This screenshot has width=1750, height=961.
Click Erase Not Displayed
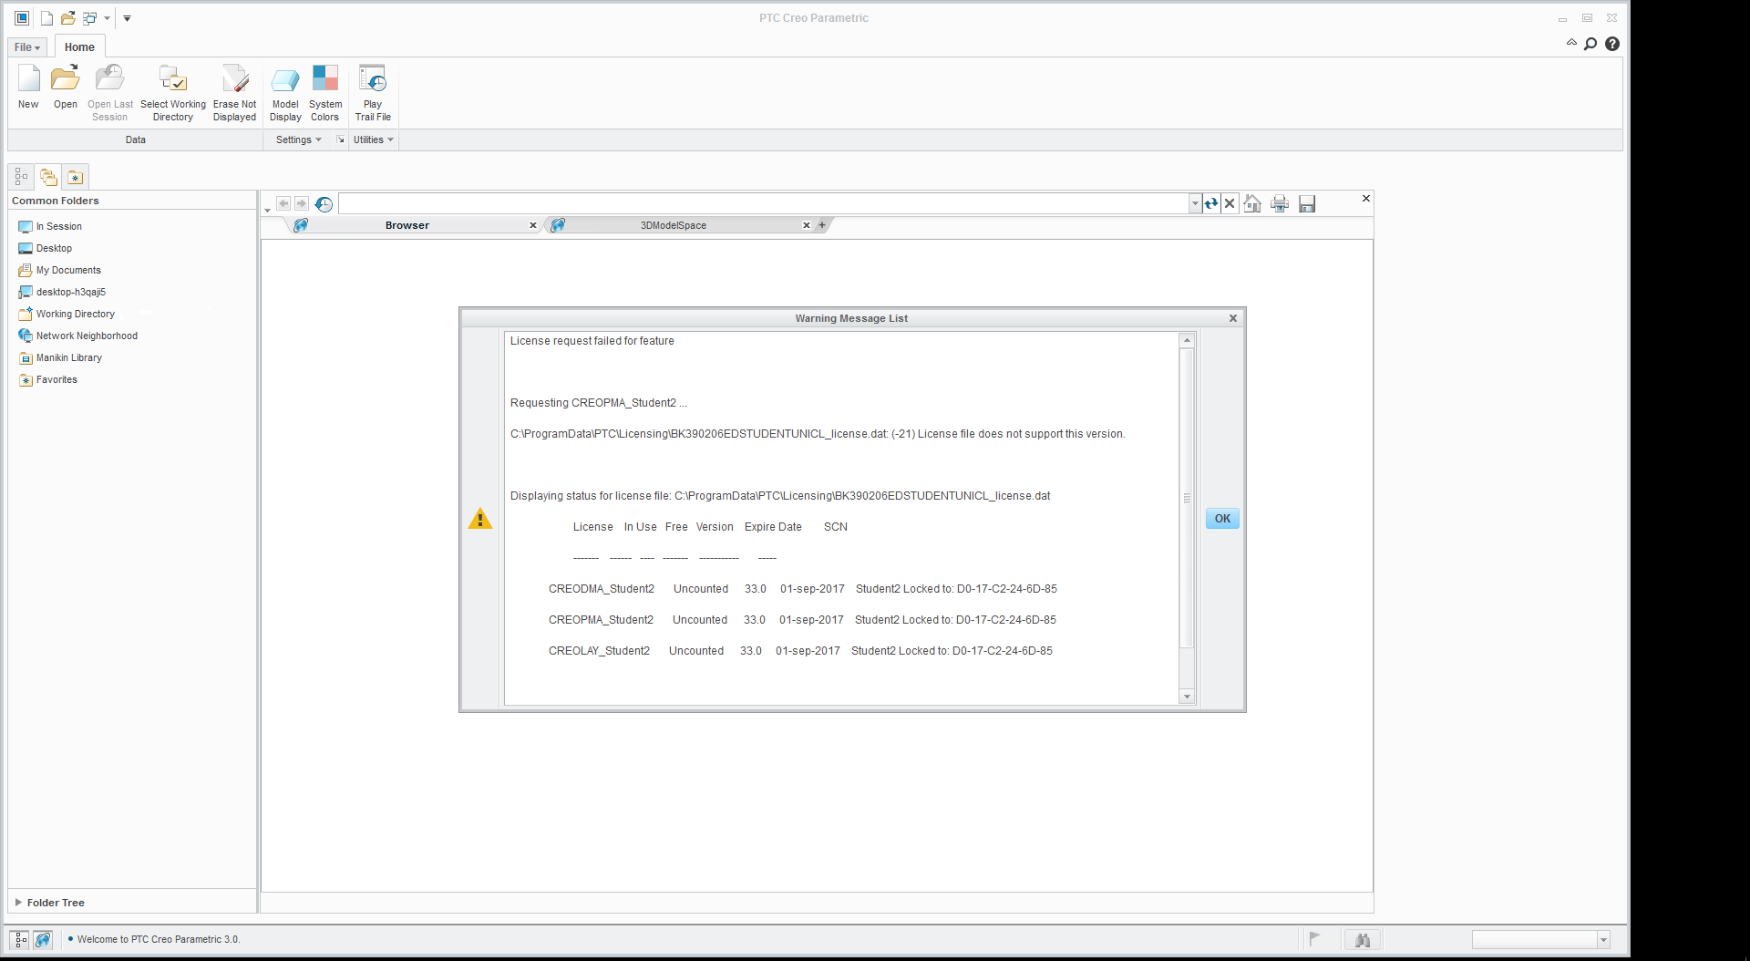[234, 93]
